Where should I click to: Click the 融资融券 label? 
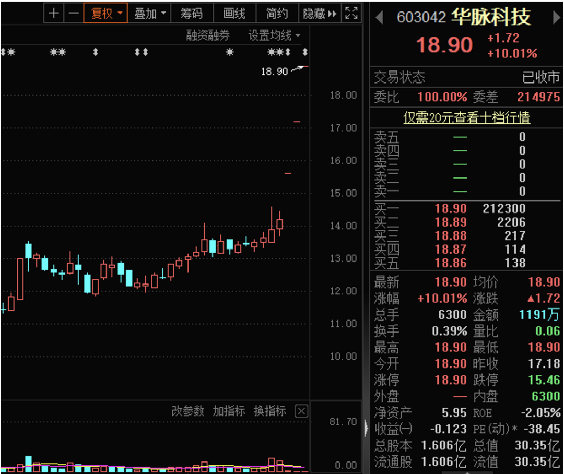[208, 35]
